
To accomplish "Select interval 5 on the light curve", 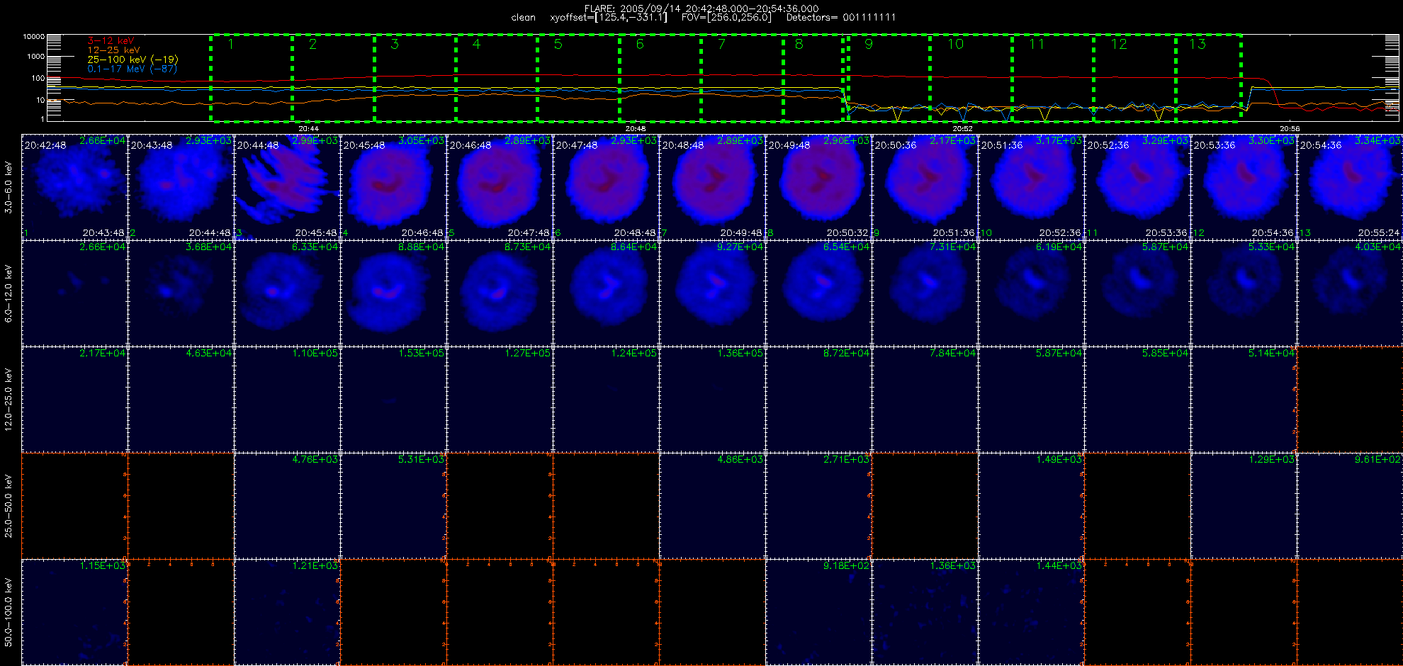I will (578, 78).
